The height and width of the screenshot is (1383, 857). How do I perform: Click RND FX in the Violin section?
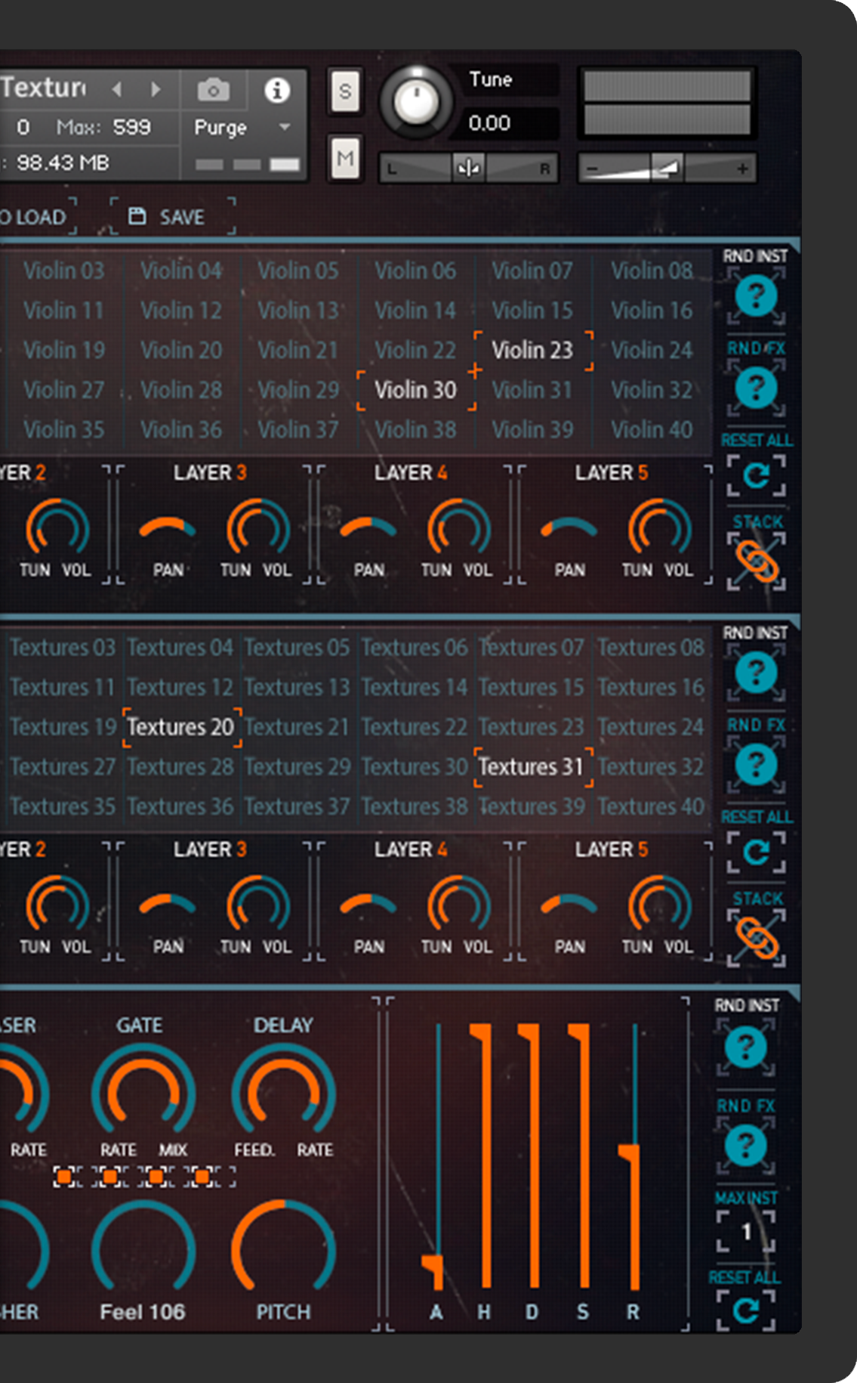[x=756, y=388]
